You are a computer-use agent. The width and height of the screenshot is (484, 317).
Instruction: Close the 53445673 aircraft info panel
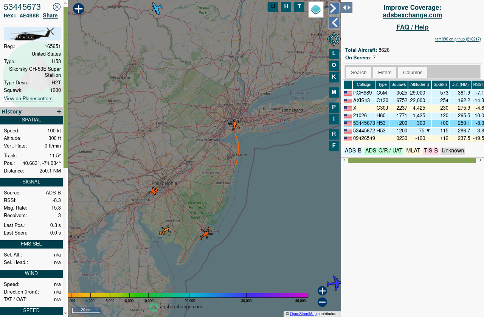point(57,7)
